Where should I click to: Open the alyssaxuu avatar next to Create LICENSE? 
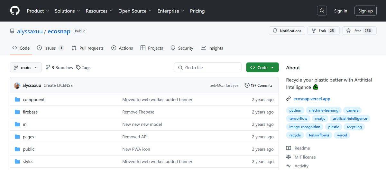click(17, 85)
